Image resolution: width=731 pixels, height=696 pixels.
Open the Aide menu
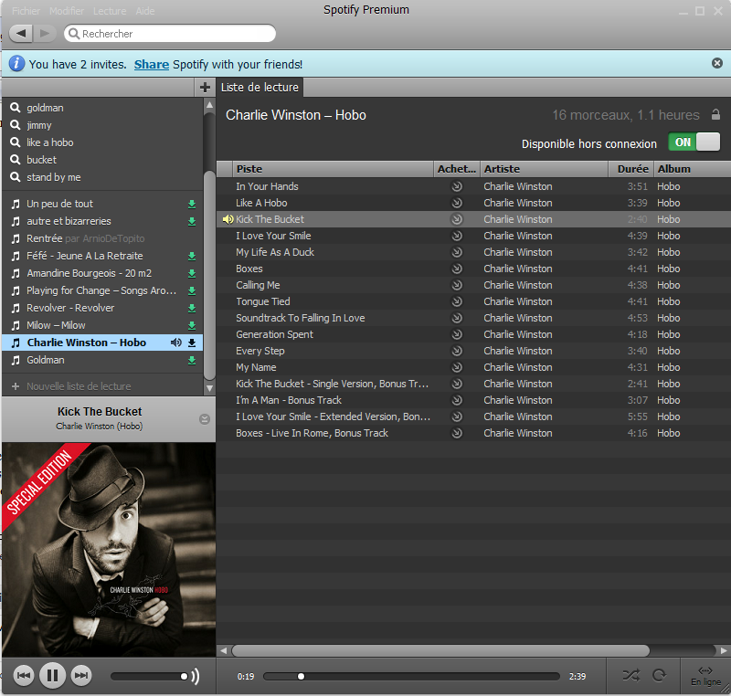pyautogui.click(x=145, y=11)
